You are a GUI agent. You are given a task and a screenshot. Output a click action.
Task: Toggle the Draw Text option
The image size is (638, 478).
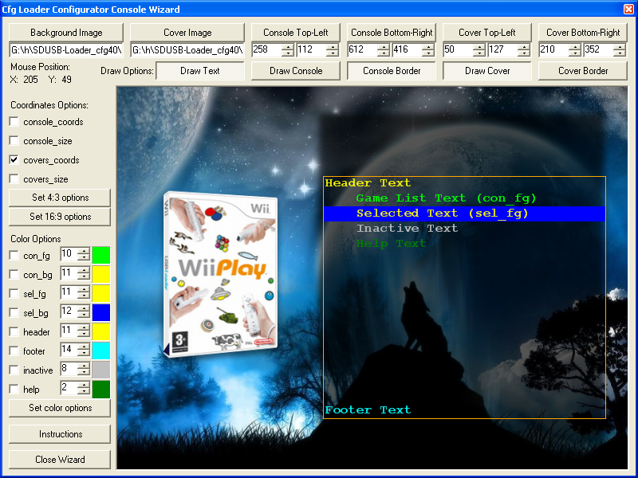tap(200, 71)
